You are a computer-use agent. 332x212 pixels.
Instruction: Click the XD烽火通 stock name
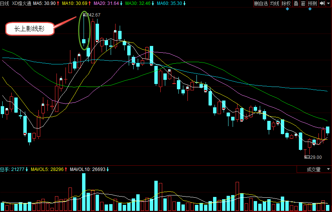pos(21,3)
